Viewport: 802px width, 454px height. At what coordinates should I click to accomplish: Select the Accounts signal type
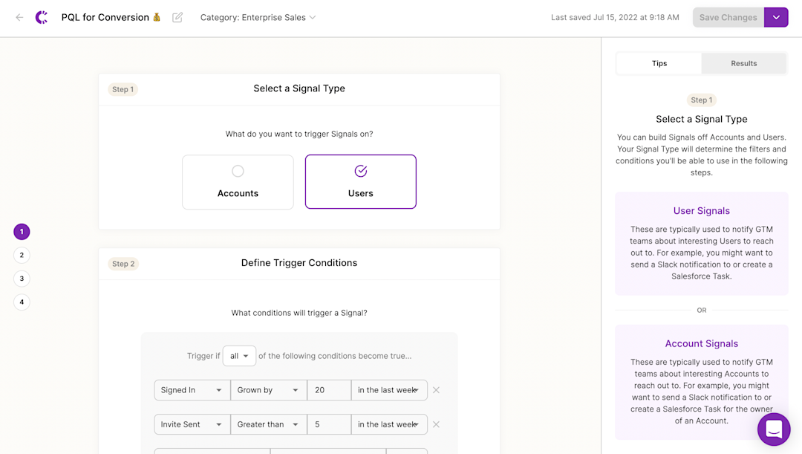238,182
